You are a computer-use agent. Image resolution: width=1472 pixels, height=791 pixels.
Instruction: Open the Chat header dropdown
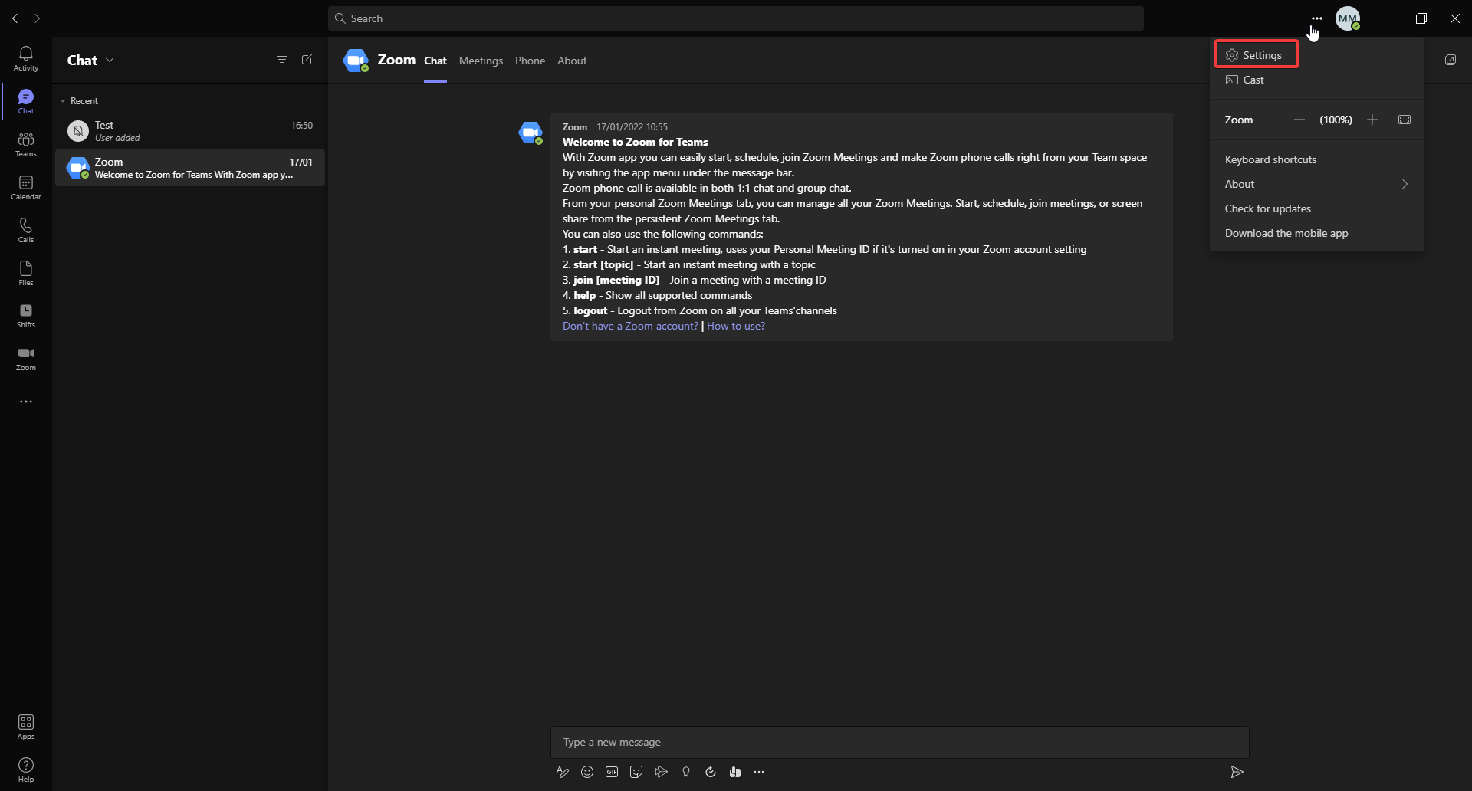click(x=110, y=60)
